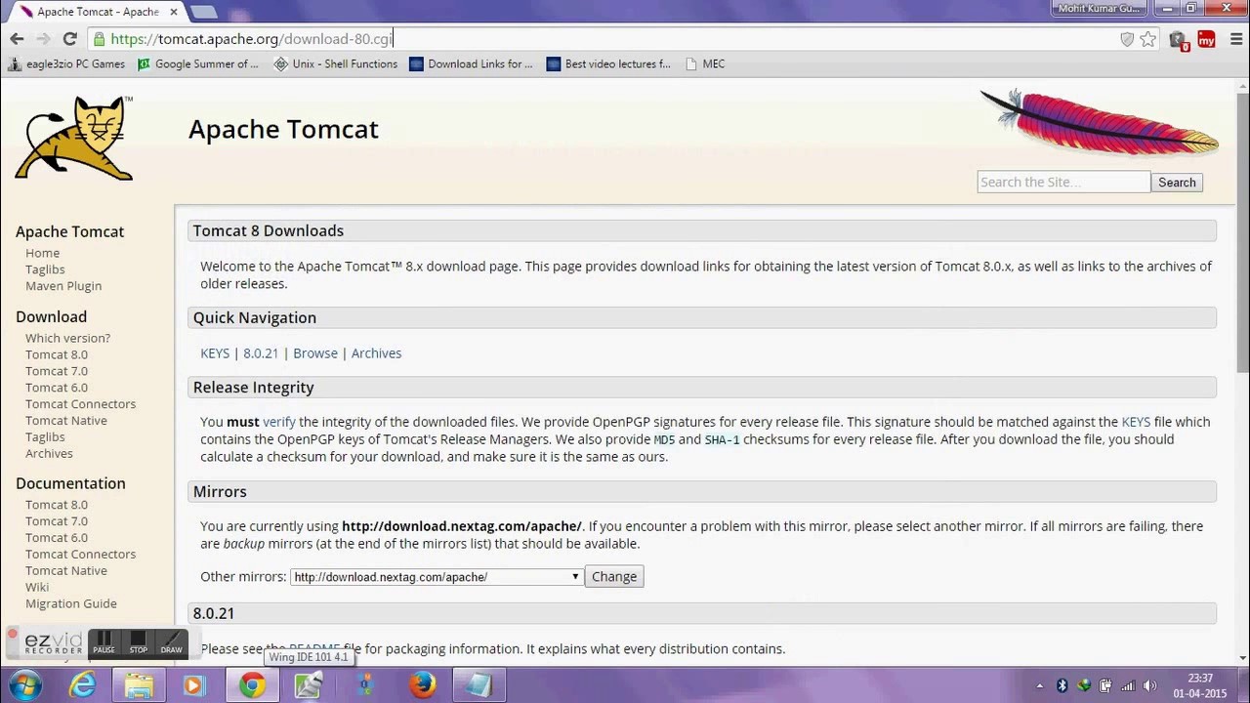Open Download Links for bookmark
Viewport: 1250px width, 703px height.
(472, 63)
